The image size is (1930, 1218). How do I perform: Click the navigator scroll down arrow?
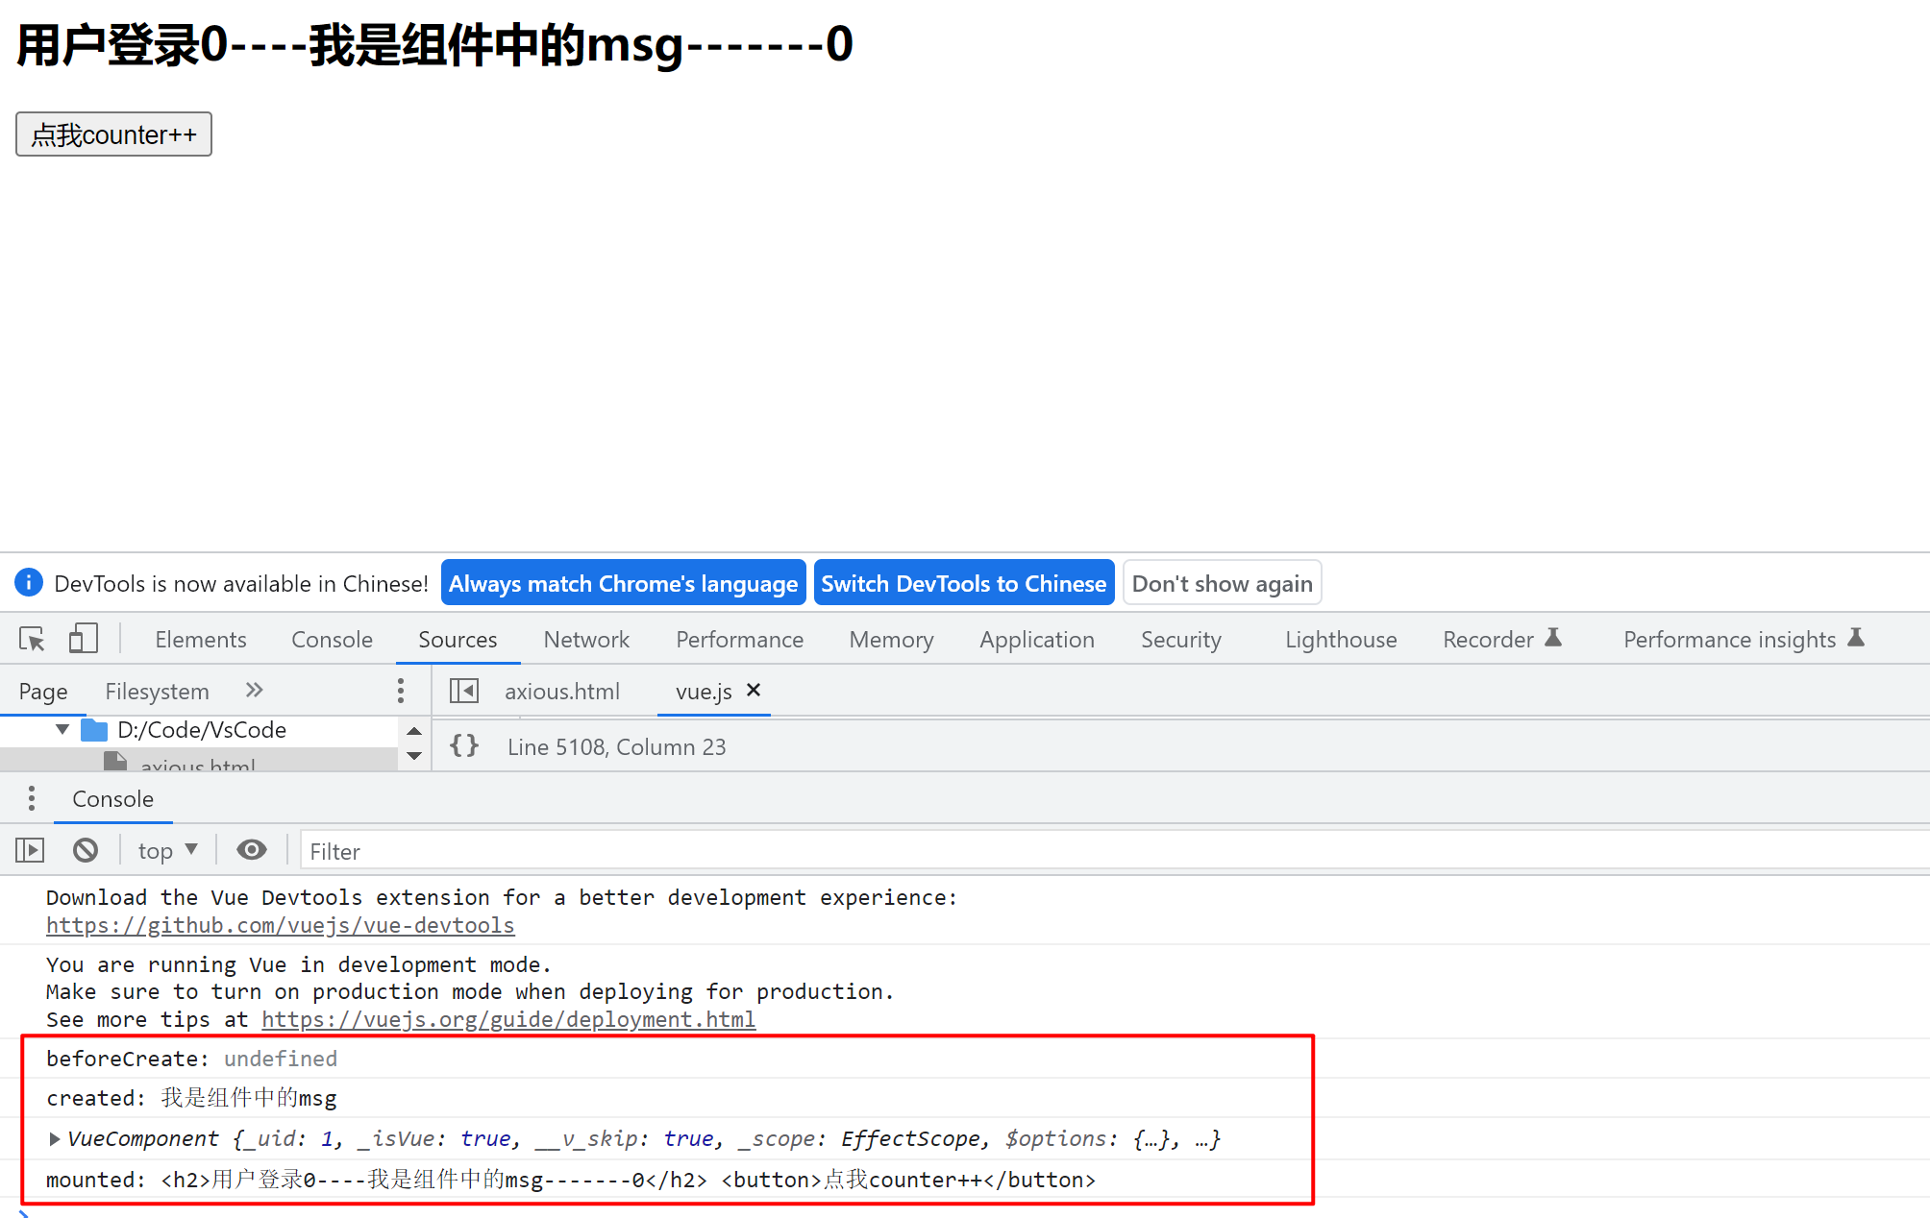point(414,756)
